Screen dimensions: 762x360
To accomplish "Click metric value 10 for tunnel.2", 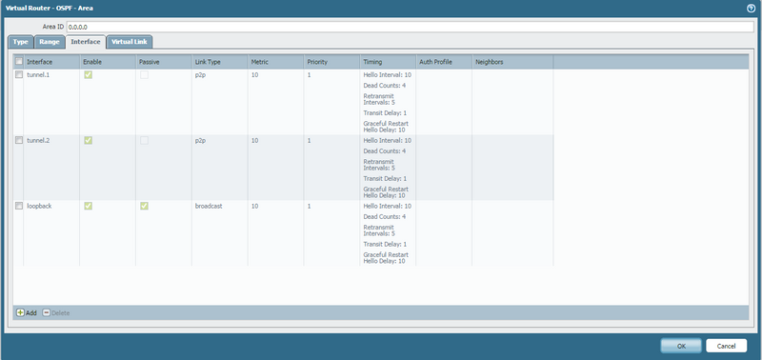I will 254,140.
